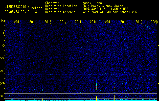
Task: Click the 2013 time marker
Action: click(x=48, y=22)
